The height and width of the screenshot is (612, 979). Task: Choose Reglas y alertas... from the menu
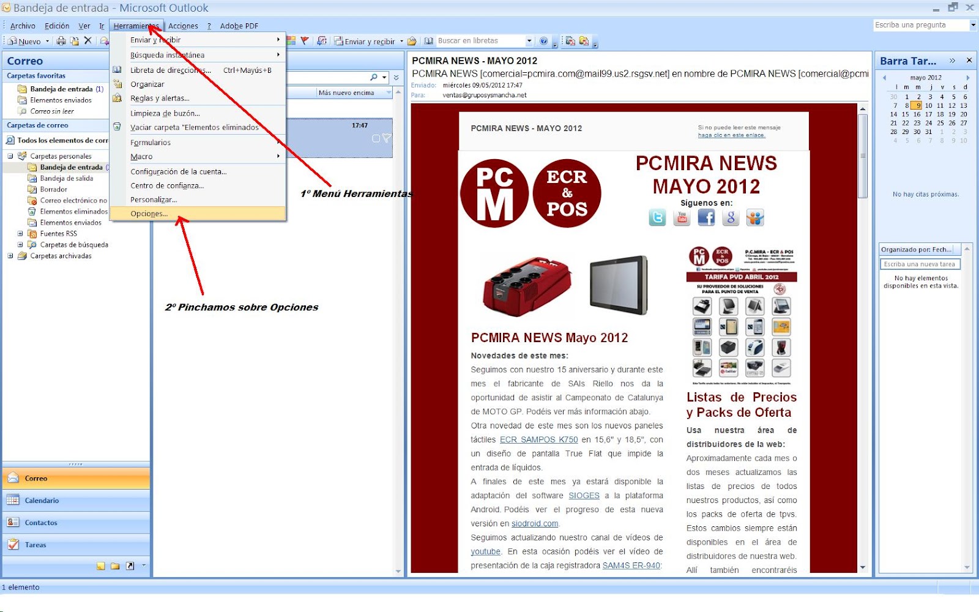point(198,98)
